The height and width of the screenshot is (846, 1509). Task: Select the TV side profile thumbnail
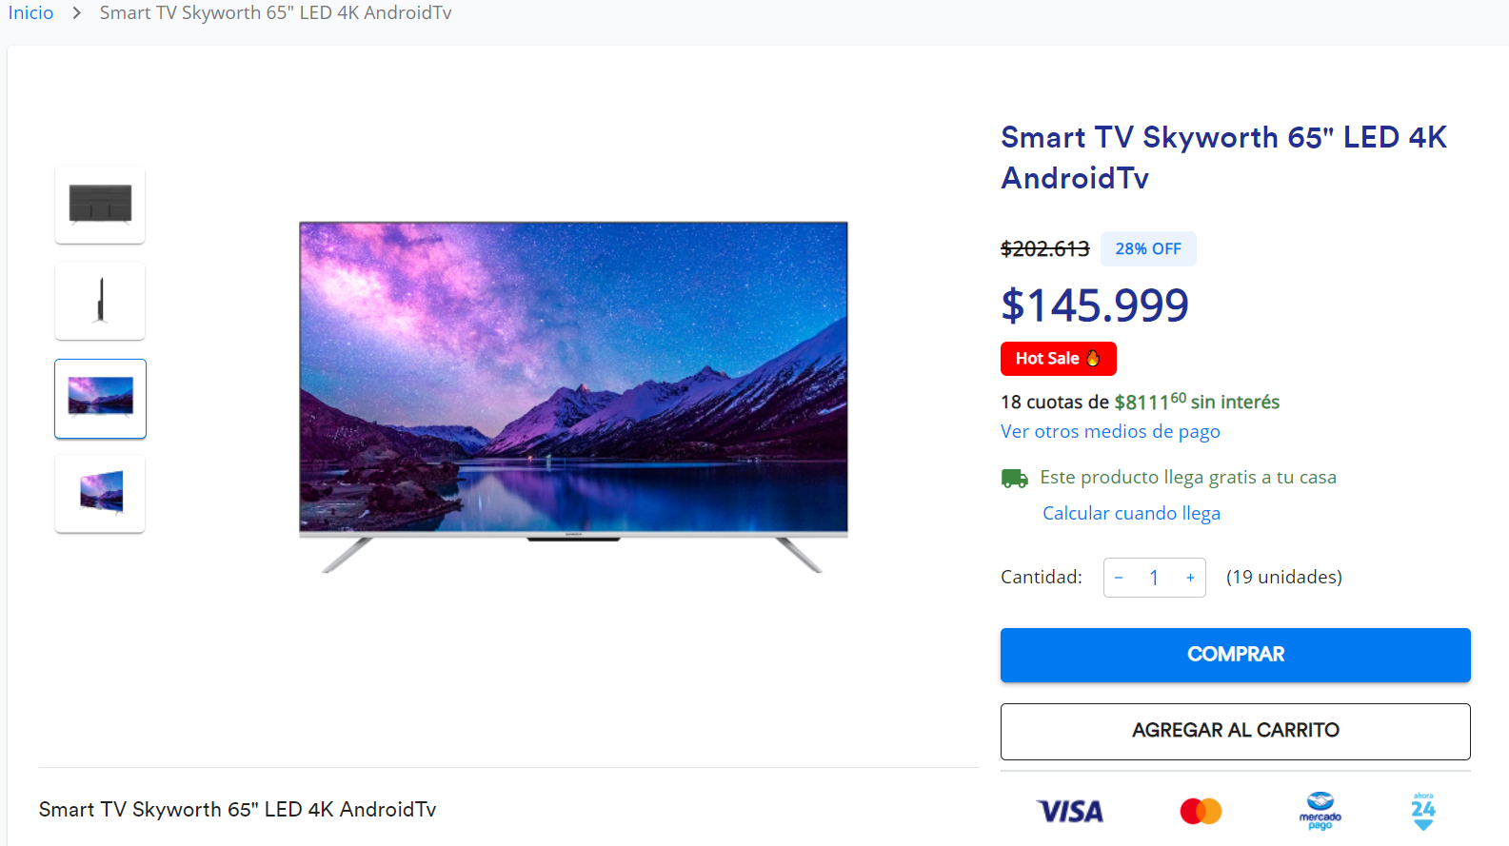[100, 301]
